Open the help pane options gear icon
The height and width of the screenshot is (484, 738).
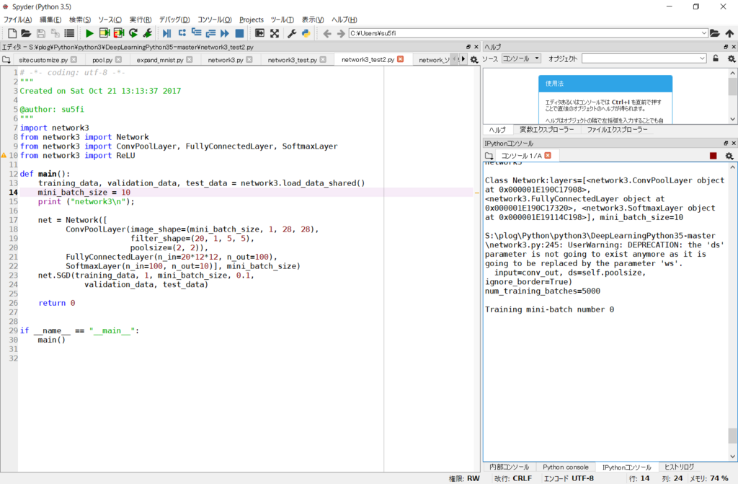(x=731, y=58)
